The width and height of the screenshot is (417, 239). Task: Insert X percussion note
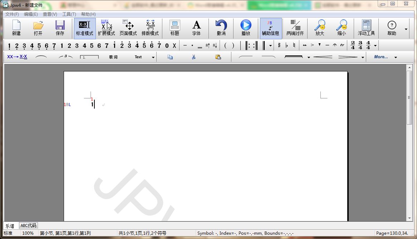(174, 46)
